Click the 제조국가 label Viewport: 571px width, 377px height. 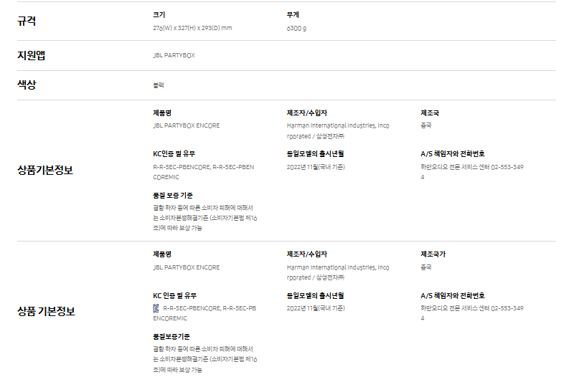tap(433, 254)
